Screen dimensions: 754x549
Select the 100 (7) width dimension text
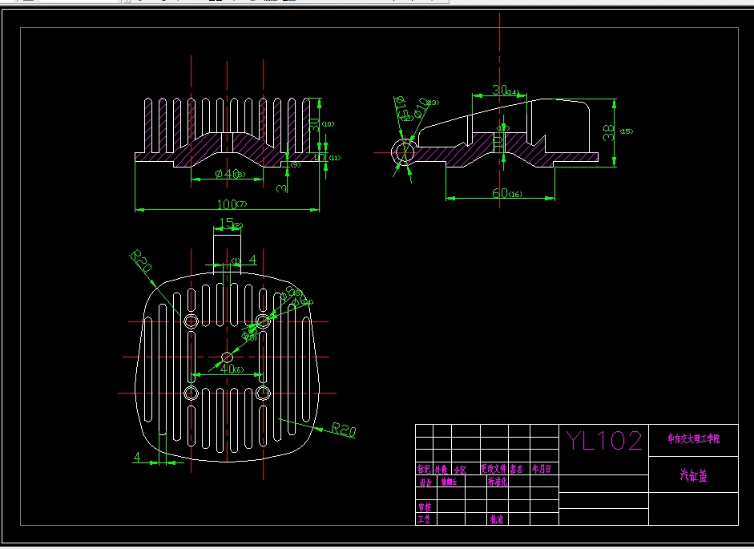pos(232,204)
